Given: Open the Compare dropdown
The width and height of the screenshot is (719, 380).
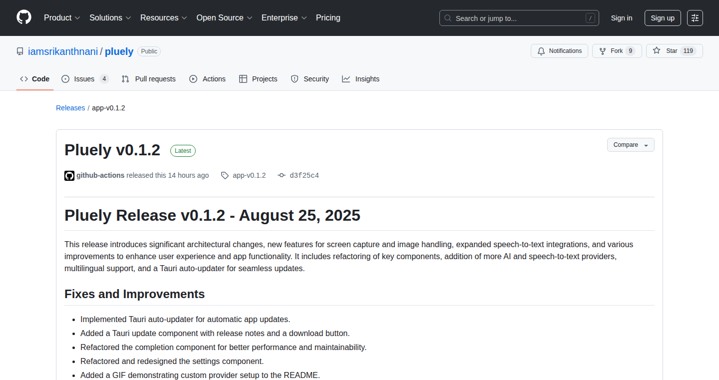Looking at the screenshot, I should point(631,145).
